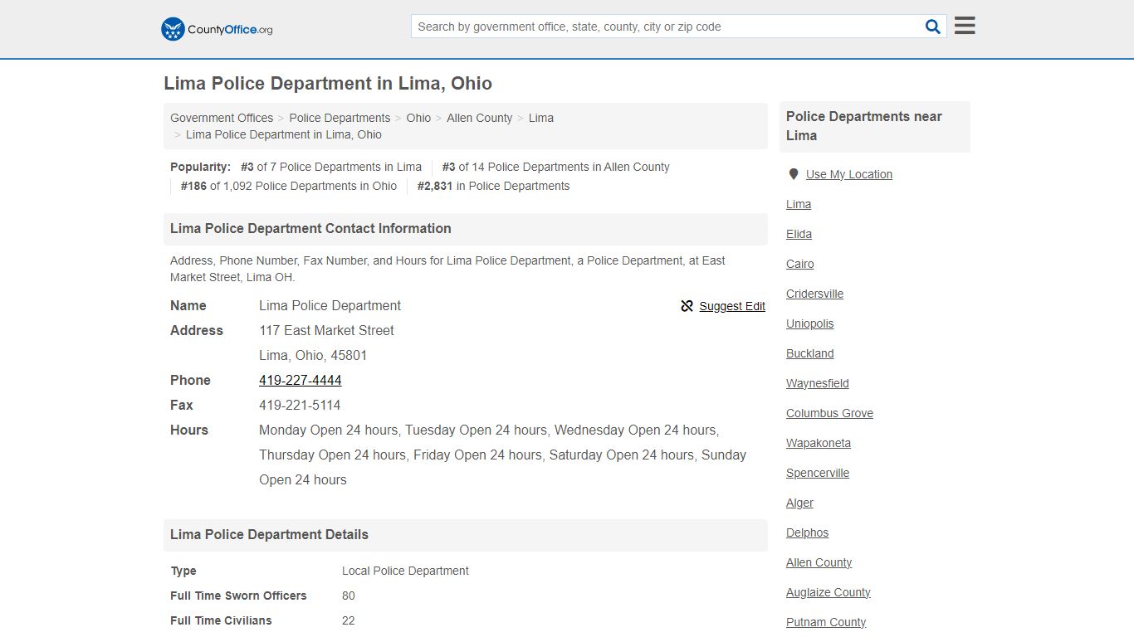Open the Cridersville sidebar link
Viewport: 1134px width, 637px height.
[815, 294]
